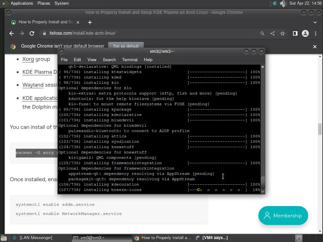This screenshot has height=242, width=323.
Task: Click systemctl enable sddm.service text
Action: [55, 205]
